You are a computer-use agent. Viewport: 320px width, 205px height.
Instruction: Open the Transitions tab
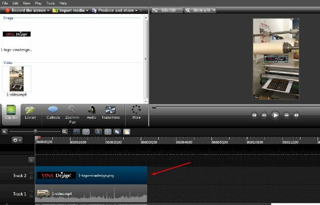point(110,112)
